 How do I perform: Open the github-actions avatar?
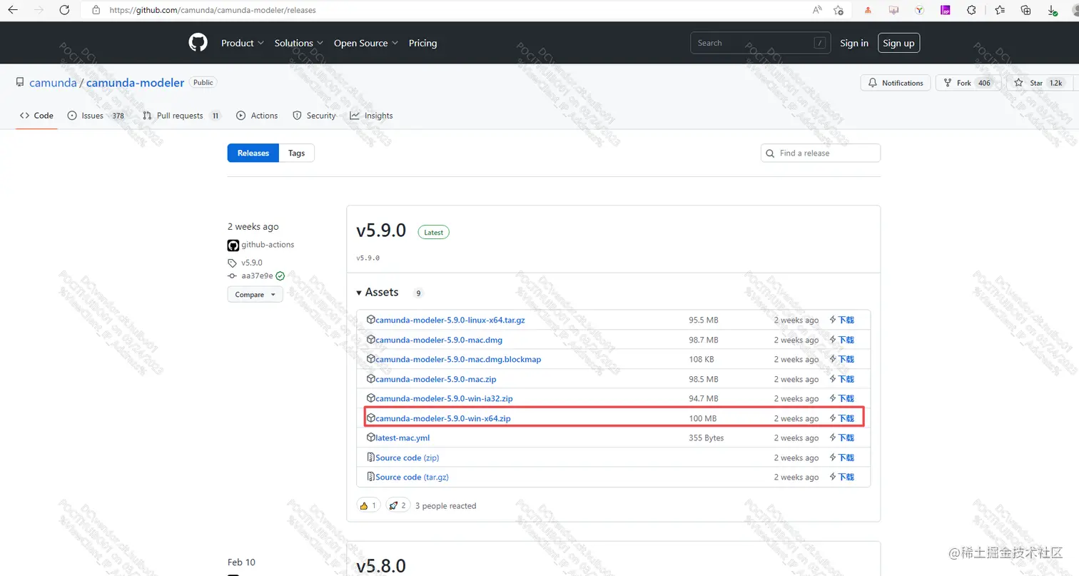pyautogui.click(x=233, y=245)
